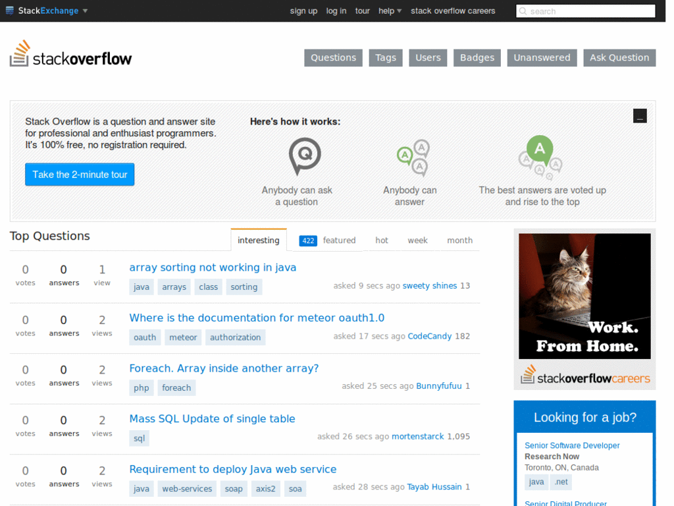
Task: Click the stackoverflow careers logo in ad
Action: point(585,375)
